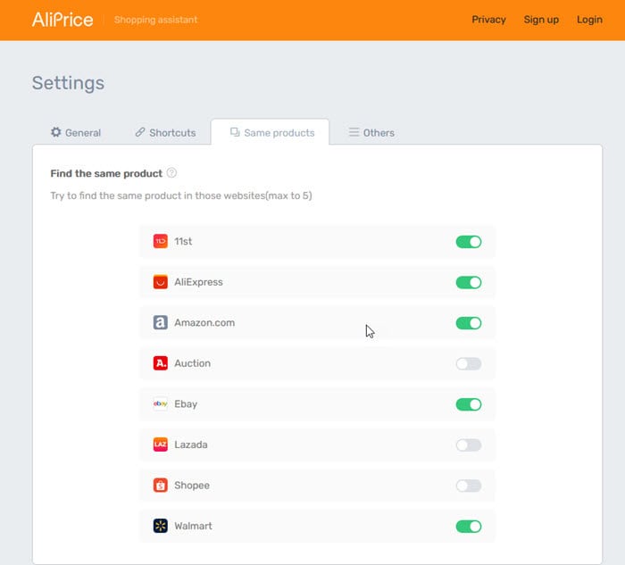
Task: Click the link icon on Shortcuts tab
Action: [x=140, y=132]
